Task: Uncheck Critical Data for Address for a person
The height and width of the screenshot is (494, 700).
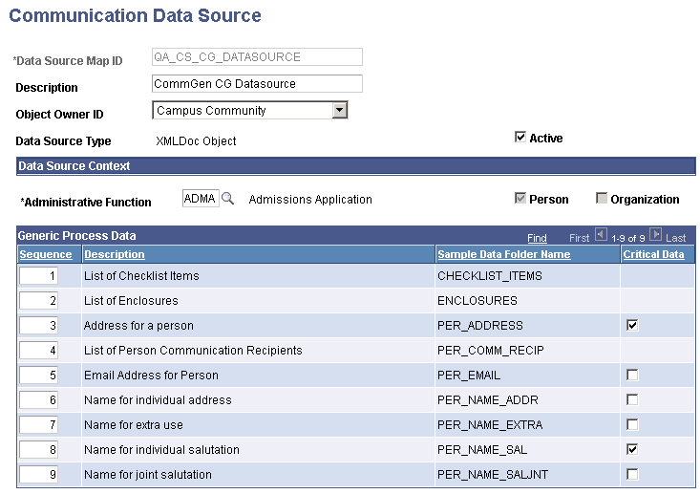Action: pos(631,325)
